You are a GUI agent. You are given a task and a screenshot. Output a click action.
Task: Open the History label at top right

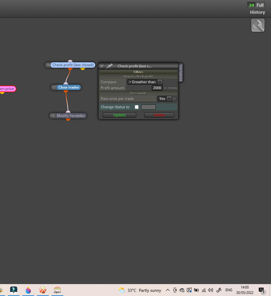point(257,12)
